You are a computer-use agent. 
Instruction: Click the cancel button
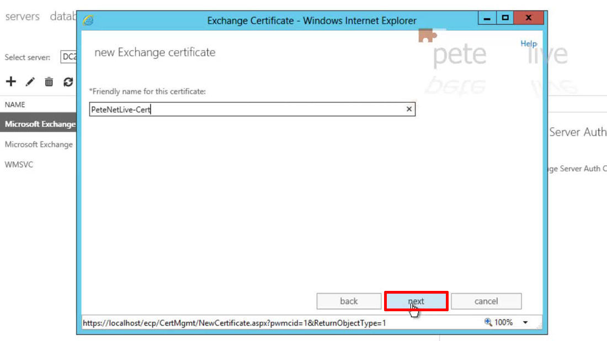(486, 301)
